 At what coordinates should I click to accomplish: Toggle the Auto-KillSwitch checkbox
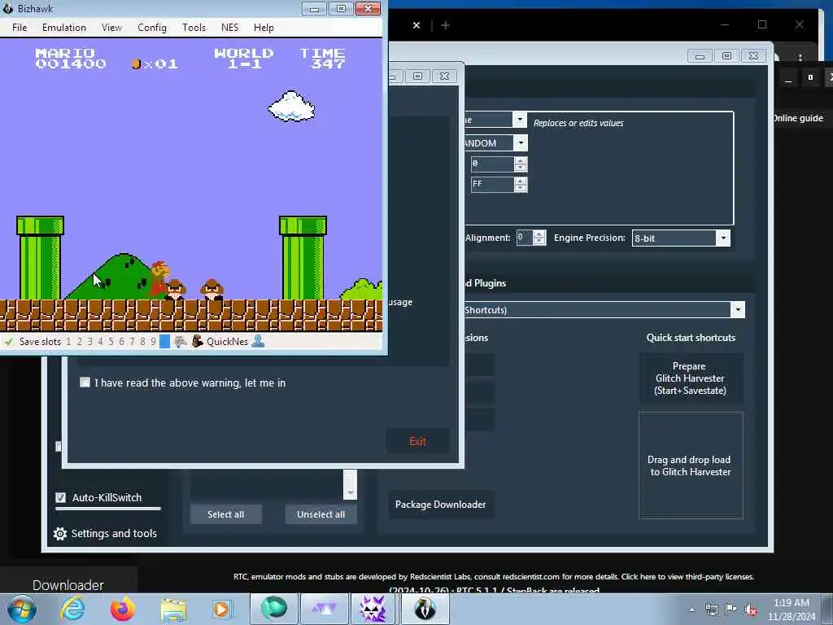coord(60,497)
